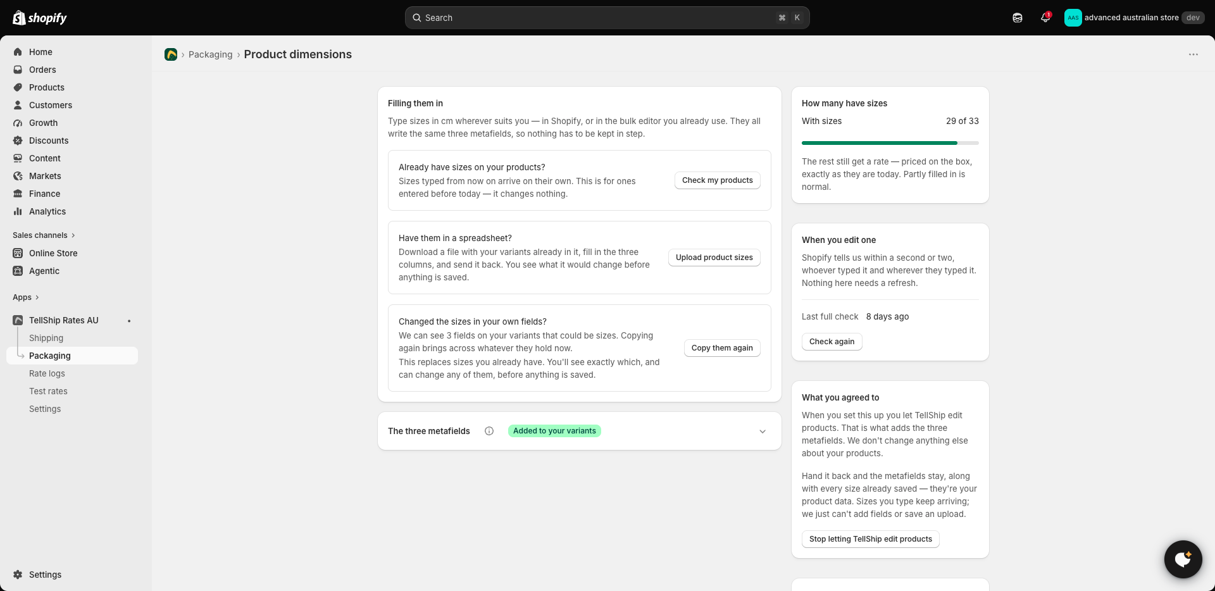Viewport: 1215px width, 591px height.
Task: Click Stop letting TellShip edit products
Action: click(871, 539)
